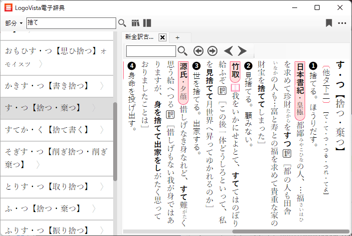Switch to the 新全訳古… tab
Viewport: 352px width, 236px height.
[x=140, y=37]
